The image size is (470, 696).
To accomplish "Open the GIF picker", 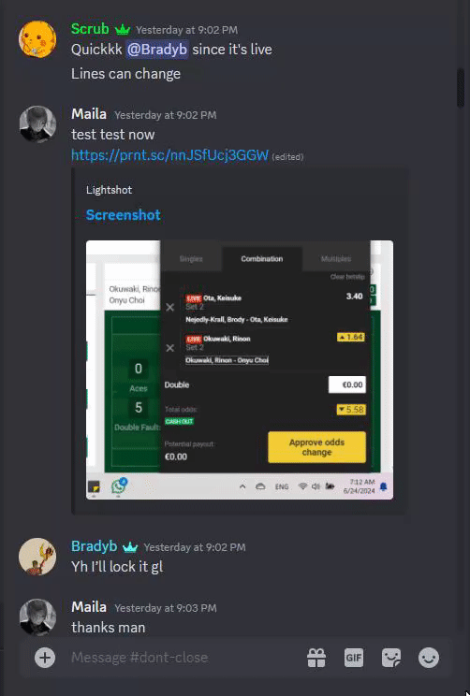I will tap(354, 658).
